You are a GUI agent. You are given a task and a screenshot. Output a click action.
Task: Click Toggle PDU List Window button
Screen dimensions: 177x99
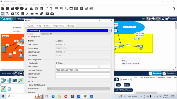pyautogui.click(x=124, y=90)
